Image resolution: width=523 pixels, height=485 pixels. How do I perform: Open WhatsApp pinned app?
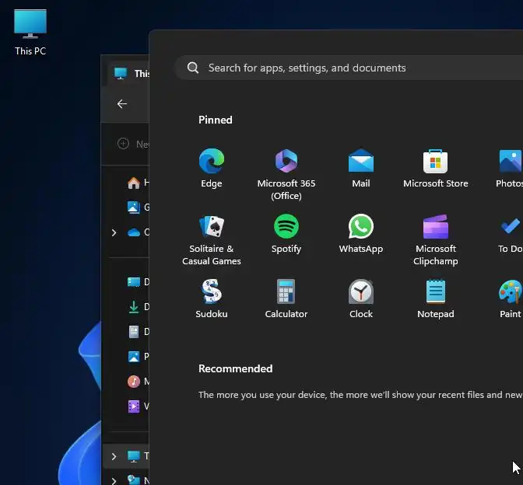pyautogui.click(x=361, y=234)
